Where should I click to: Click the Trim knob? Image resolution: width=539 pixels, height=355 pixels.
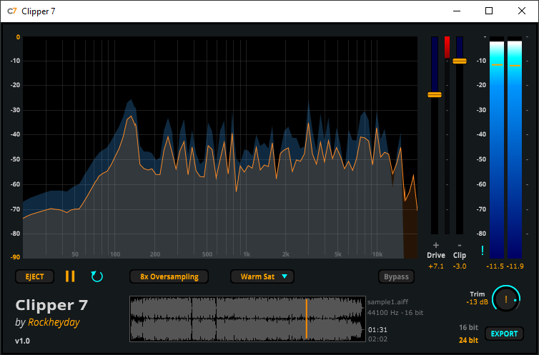(x=506, y=299)
